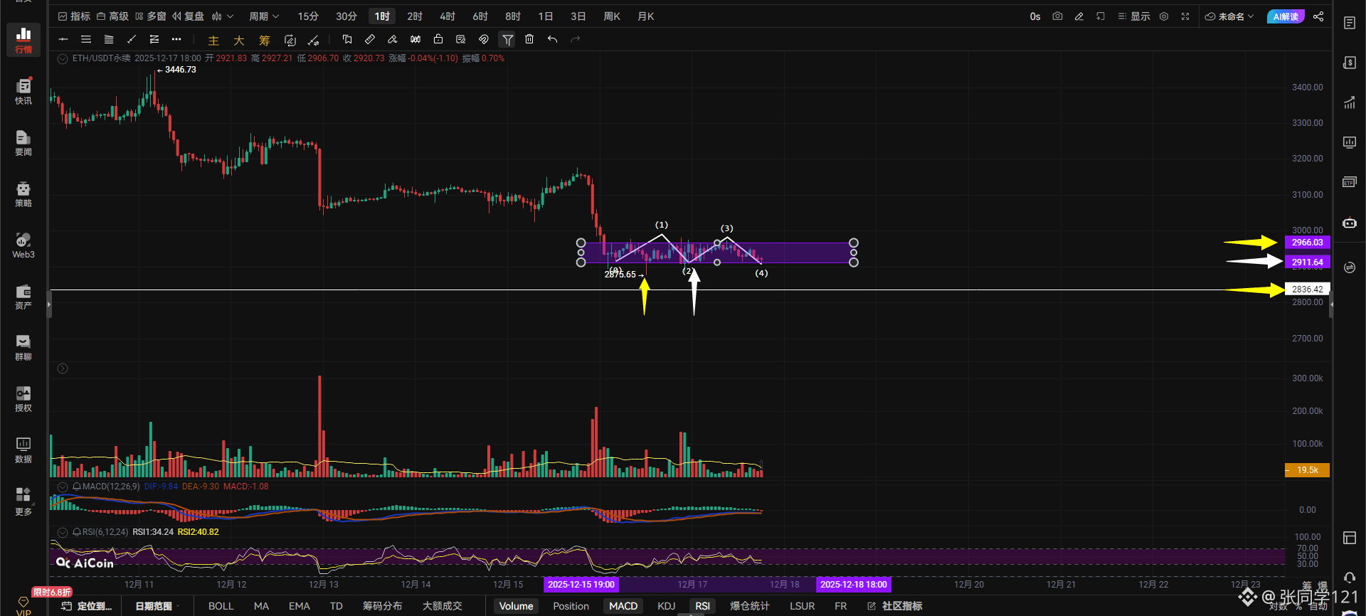Screen dimensions: 1366x616
Task: Open the 快讯 news flash sidebar icon
Action: tap(23, 91)
